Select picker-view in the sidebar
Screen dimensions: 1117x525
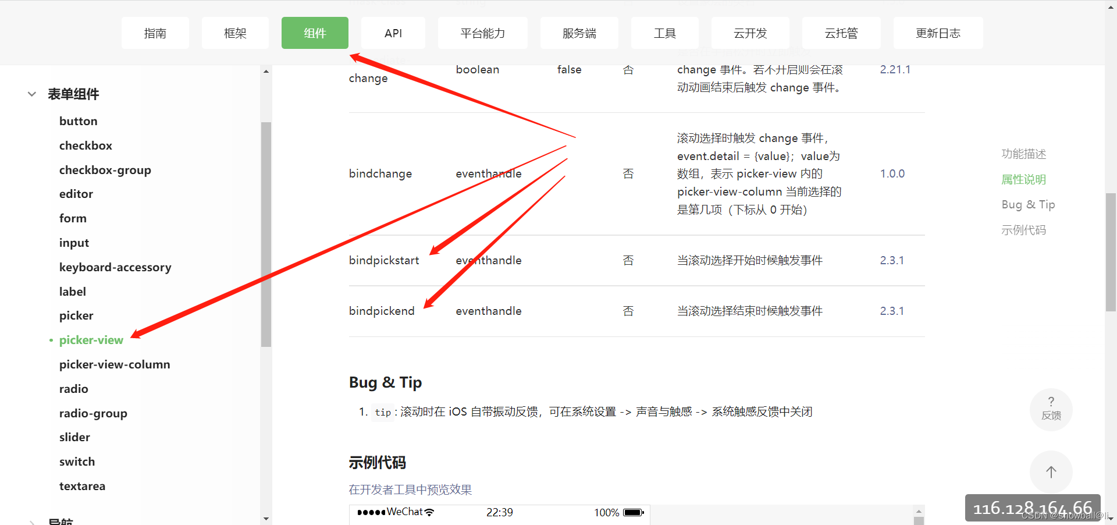coord(91,339)
